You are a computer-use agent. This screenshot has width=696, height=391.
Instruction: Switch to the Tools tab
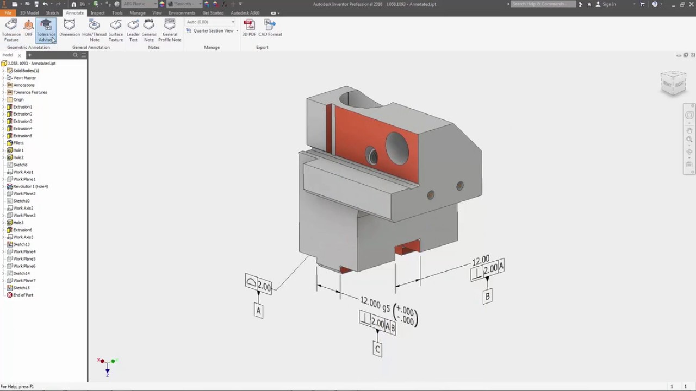tap(117, 12)
